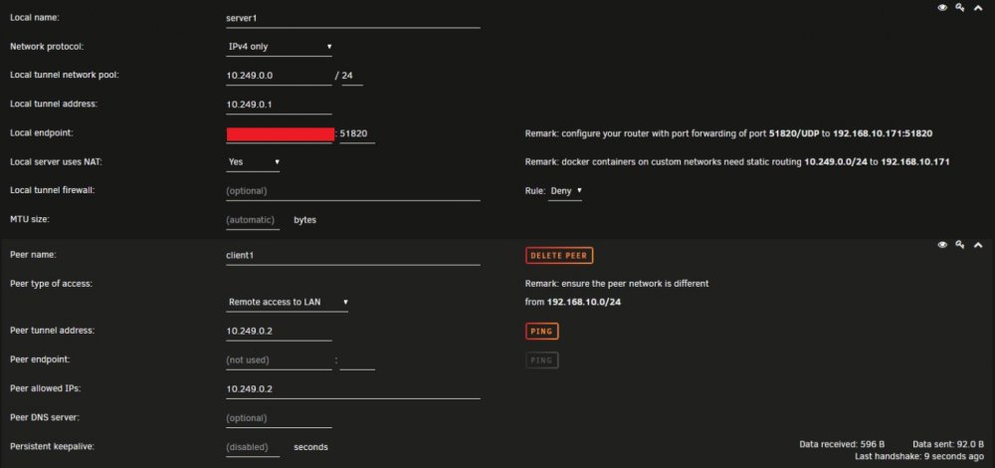Click the key icon in server1 section
The width and height of the screenshot is (995, 468).
pyautogui.click(x=960, y=8)
